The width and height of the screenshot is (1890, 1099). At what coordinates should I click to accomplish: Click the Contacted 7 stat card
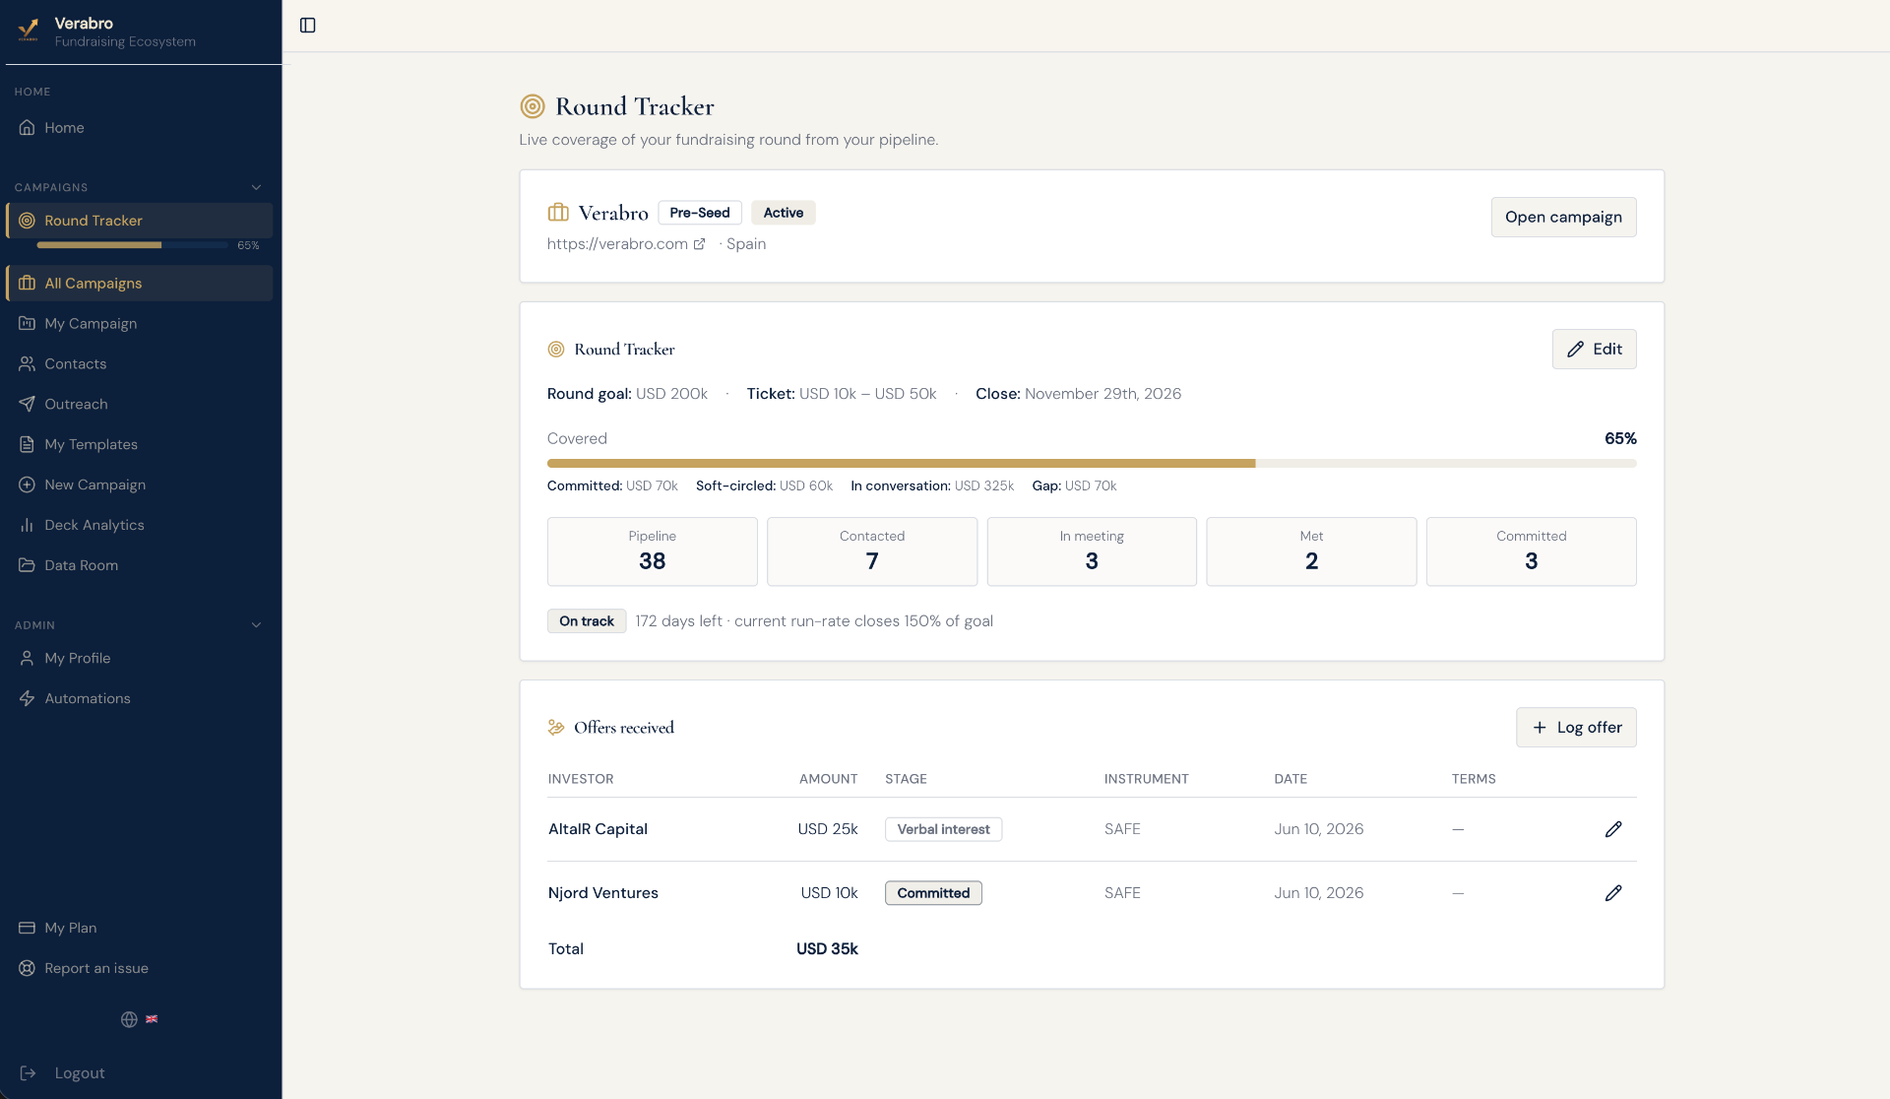[x=872, y=552]
